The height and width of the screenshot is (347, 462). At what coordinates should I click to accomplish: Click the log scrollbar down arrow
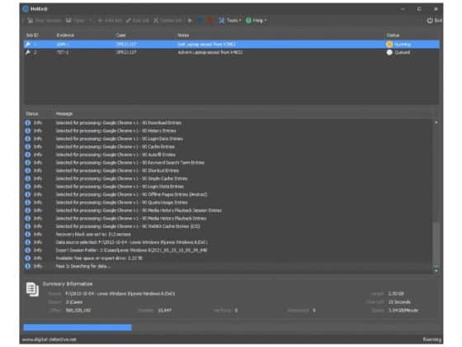pos(436,271)
